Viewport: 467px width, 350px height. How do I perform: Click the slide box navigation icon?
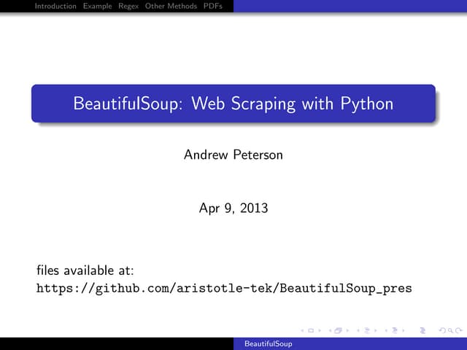312,330
